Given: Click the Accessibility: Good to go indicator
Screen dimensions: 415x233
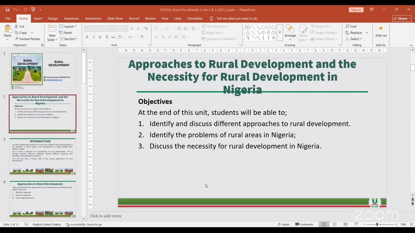Looking at the screenshot, I should (x=84, y=224).
